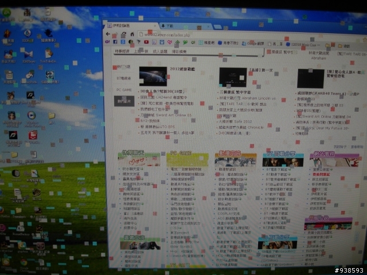Open the Windows Media Player desktop icon
This screenshot has height=275, width=367.
32,115
